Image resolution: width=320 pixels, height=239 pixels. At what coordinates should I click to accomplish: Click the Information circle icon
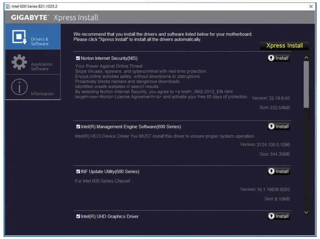pyautogui.click(x=19, y=87)
